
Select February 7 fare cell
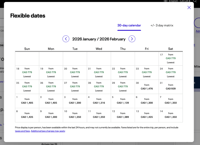click(171, 101)
